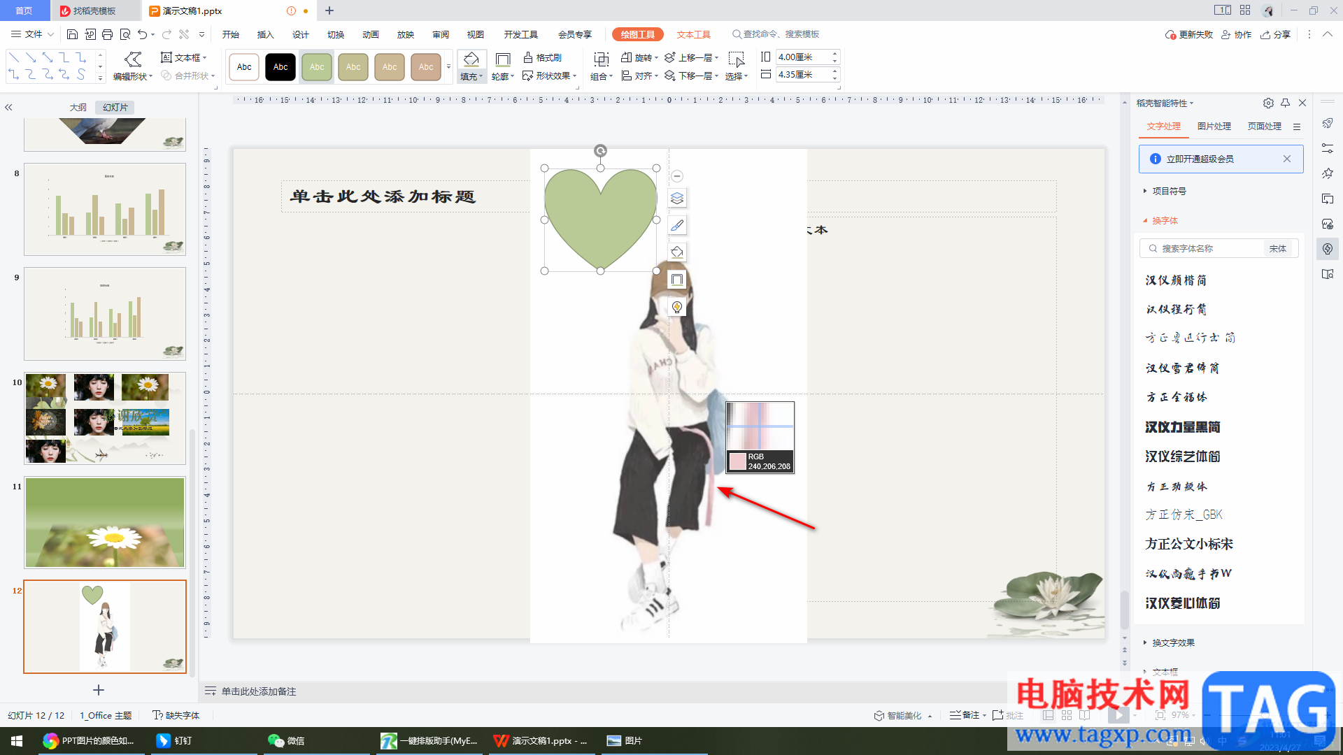1343x755 pixels.
Task: Insert a Text Box (文本框)
Action: (x=184, y=57)
